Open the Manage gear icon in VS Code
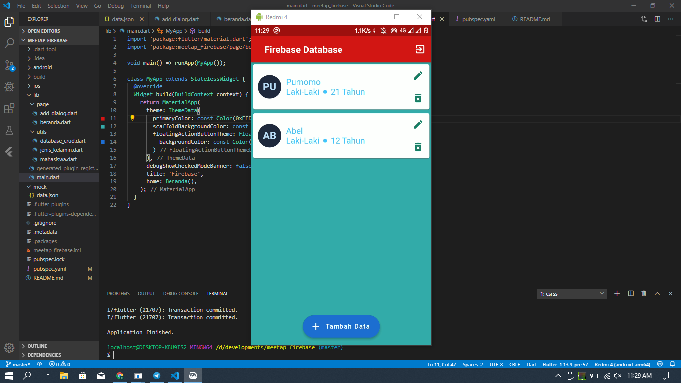This screenshot has height=383, width=681. coord(9,348)
